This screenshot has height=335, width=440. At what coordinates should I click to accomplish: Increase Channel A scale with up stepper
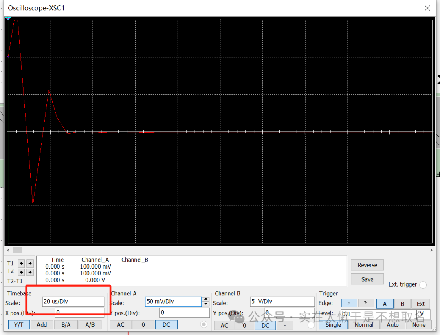pos(206,299)
